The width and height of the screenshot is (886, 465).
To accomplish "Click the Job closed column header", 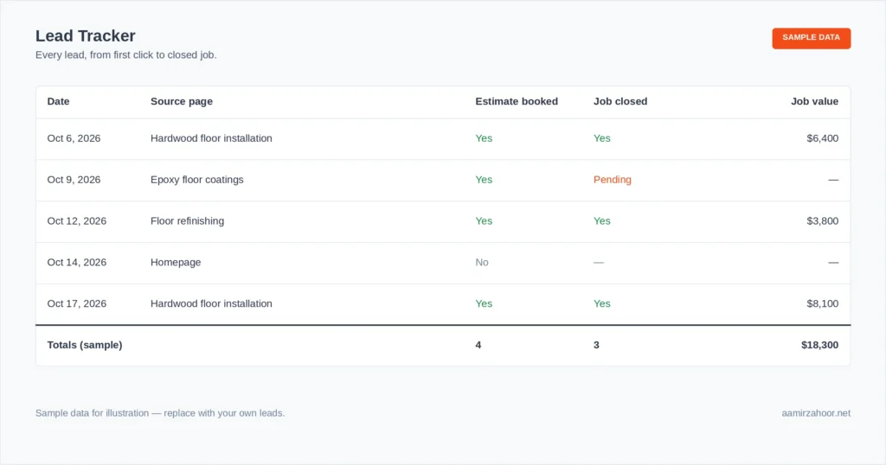I will click(620, 102).
